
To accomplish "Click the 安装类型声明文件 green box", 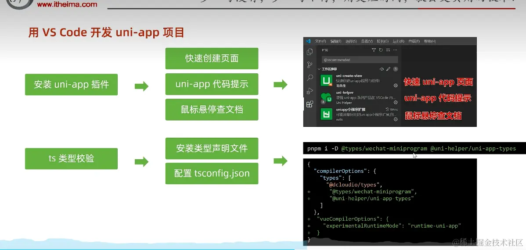I will [x=212, y=148].
